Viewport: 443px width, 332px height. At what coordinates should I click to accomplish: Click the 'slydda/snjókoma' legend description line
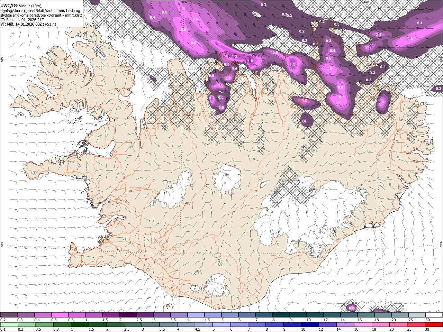pos(41,15)
